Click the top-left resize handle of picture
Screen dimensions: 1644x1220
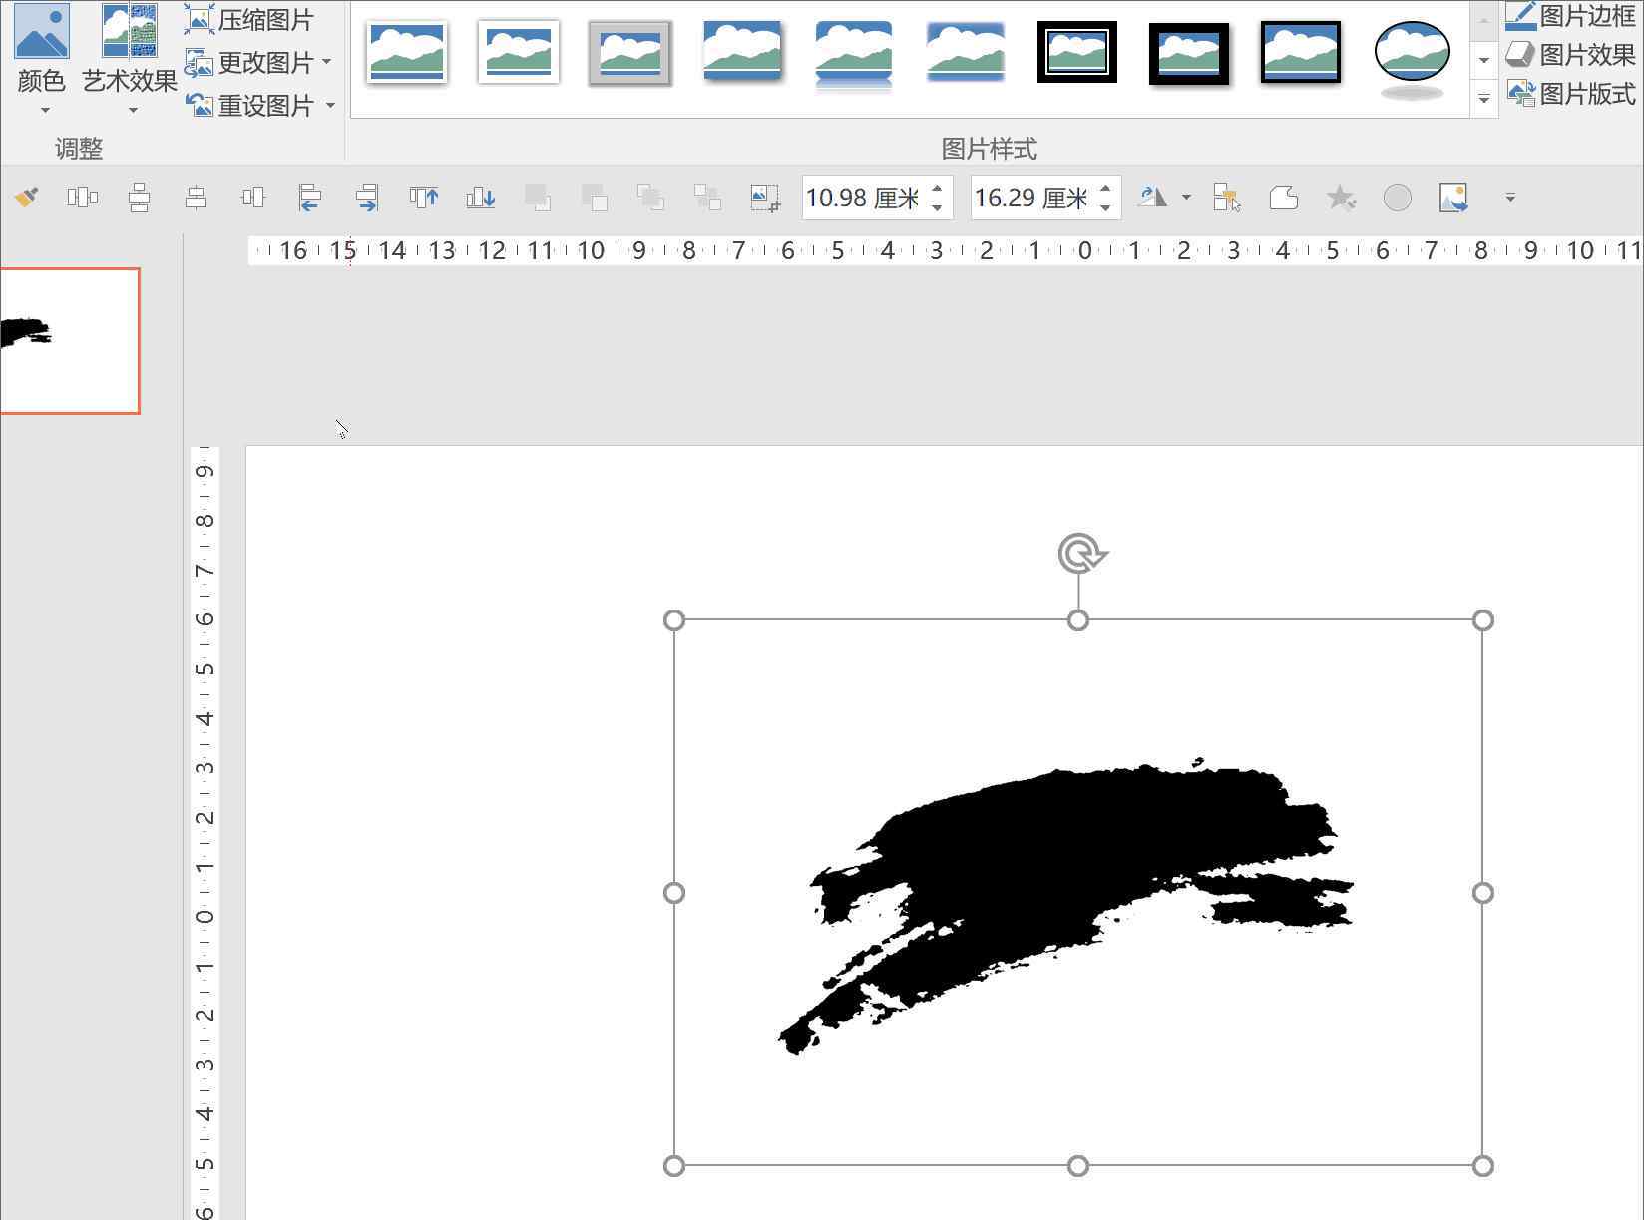(x=674, y=620)
